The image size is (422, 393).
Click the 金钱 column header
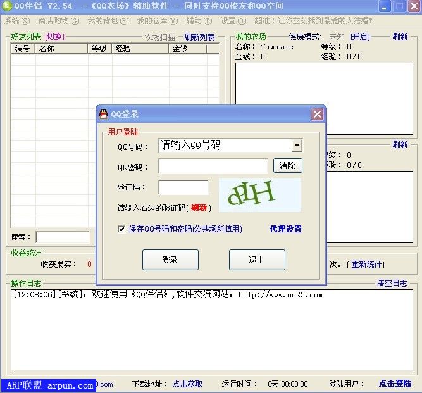click(x=187, y=49)
